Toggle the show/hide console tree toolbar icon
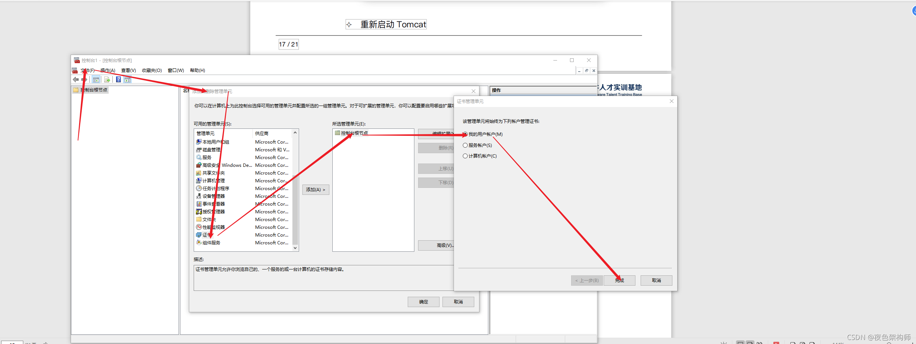This screenshot has width=916, height=344. (96, 79)
